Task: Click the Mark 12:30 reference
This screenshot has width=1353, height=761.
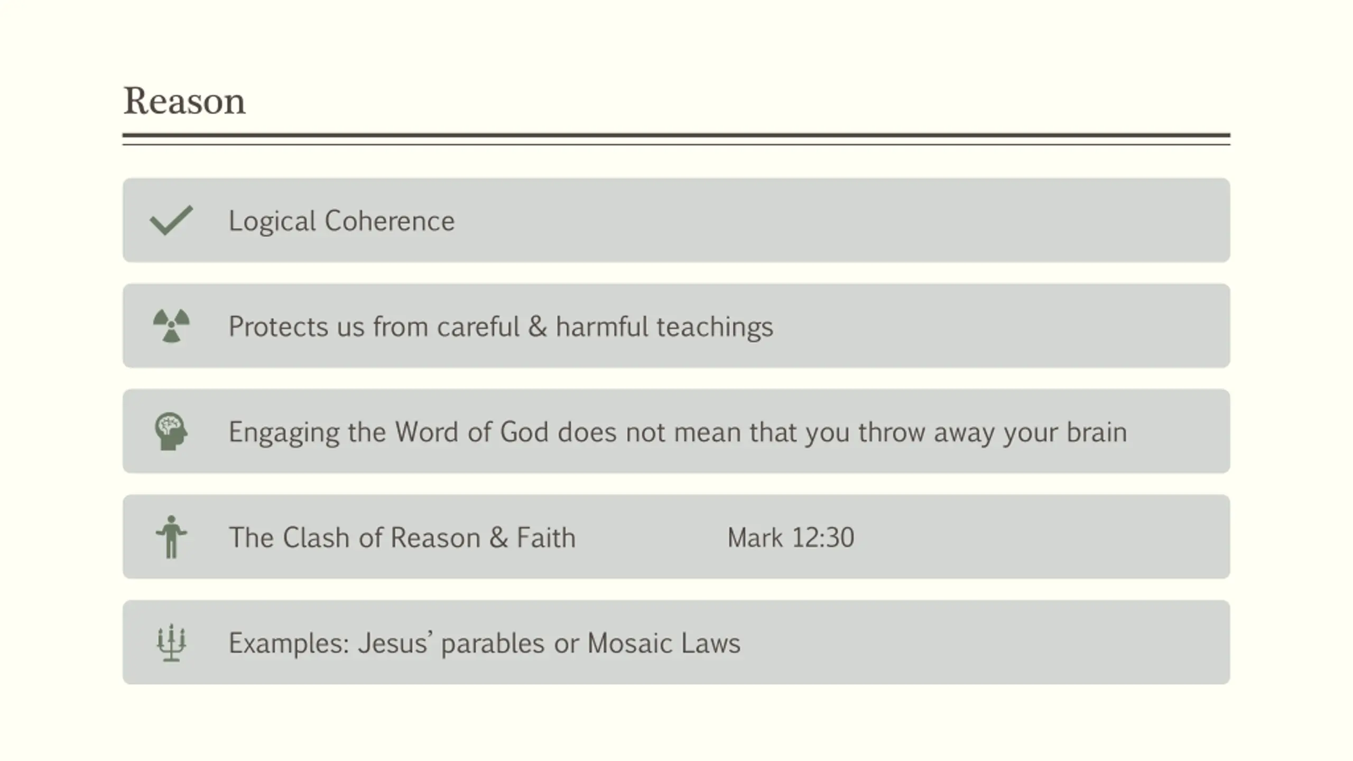Action: coord(791,537)
